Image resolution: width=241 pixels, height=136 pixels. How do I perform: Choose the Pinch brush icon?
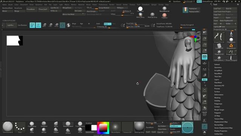pos(80,130)
